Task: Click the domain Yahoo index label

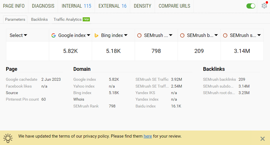Action: 84,86
